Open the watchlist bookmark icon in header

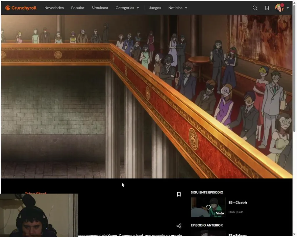pyautogui.click(x=267, y=8)
